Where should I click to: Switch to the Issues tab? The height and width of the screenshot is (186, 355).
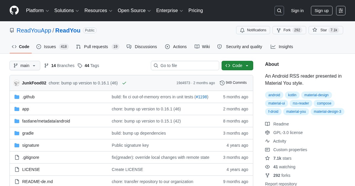point(52,47)
